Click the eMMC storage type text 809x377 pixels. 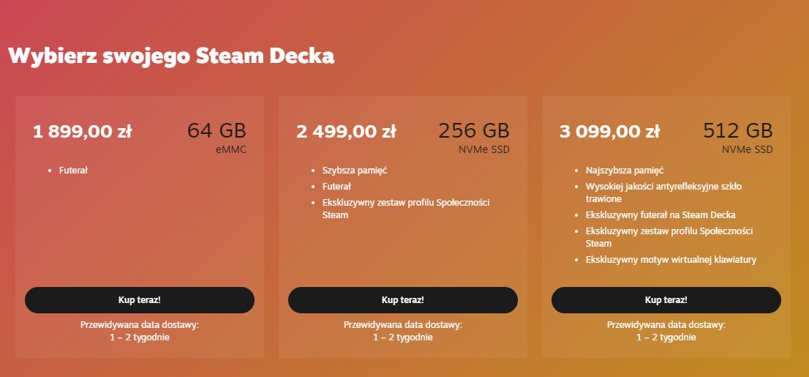[x=230, y=150]
